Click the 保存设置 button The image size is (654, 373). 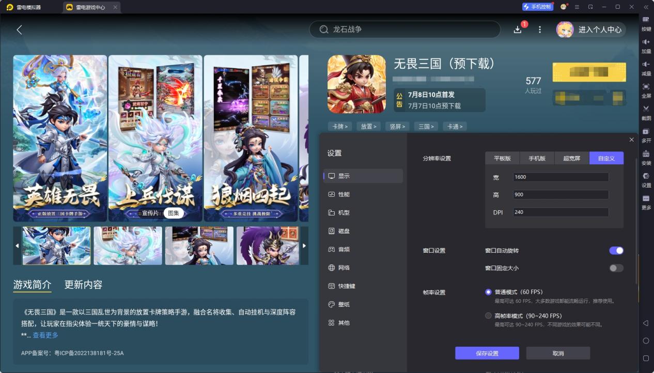click(487, 353)
